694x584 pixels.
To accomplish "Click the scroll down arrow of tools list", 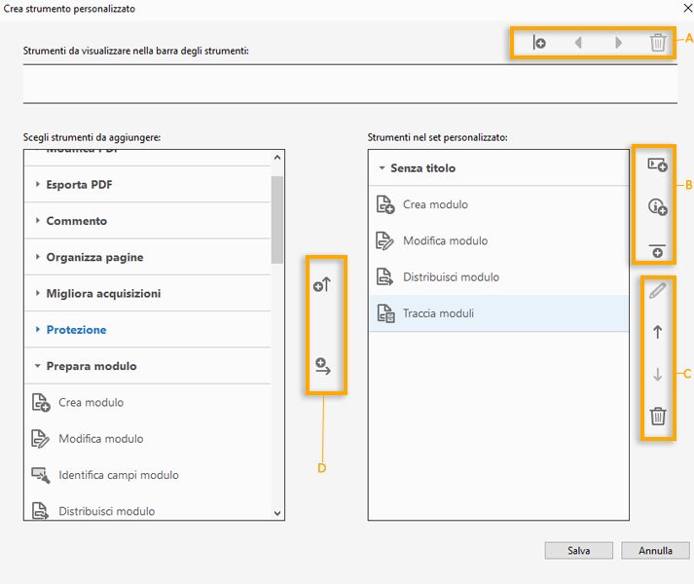I will (x=277, y=513).
